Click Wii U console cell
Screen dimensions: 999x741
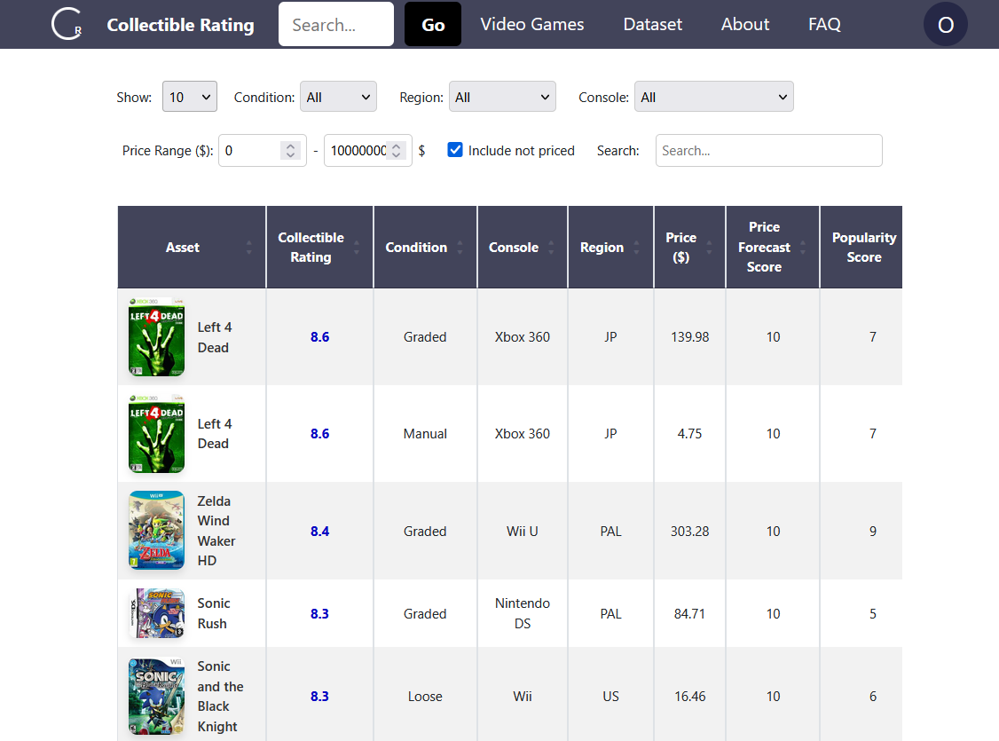523,532
